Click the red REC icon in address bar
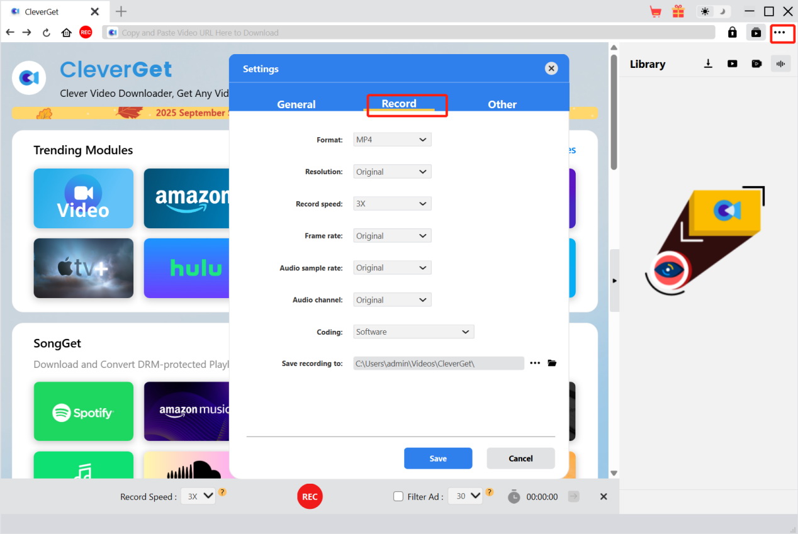 (x=86, y=32)
